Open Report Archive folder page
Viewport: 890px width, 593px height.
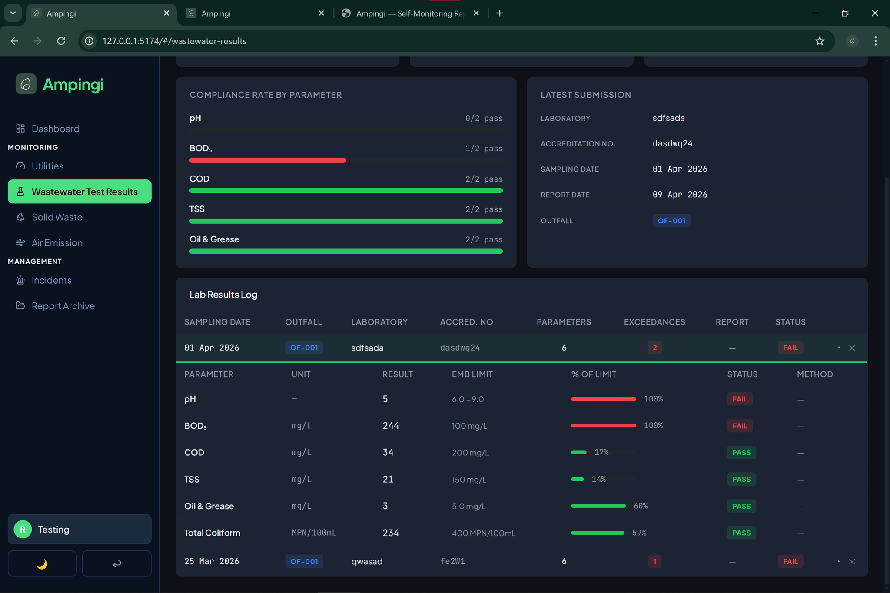pyautogui.click(x=63, y=306)
